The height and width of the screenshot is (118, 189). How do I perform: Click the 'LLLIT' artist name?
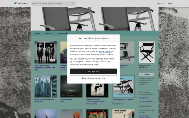tap(62, 102)
